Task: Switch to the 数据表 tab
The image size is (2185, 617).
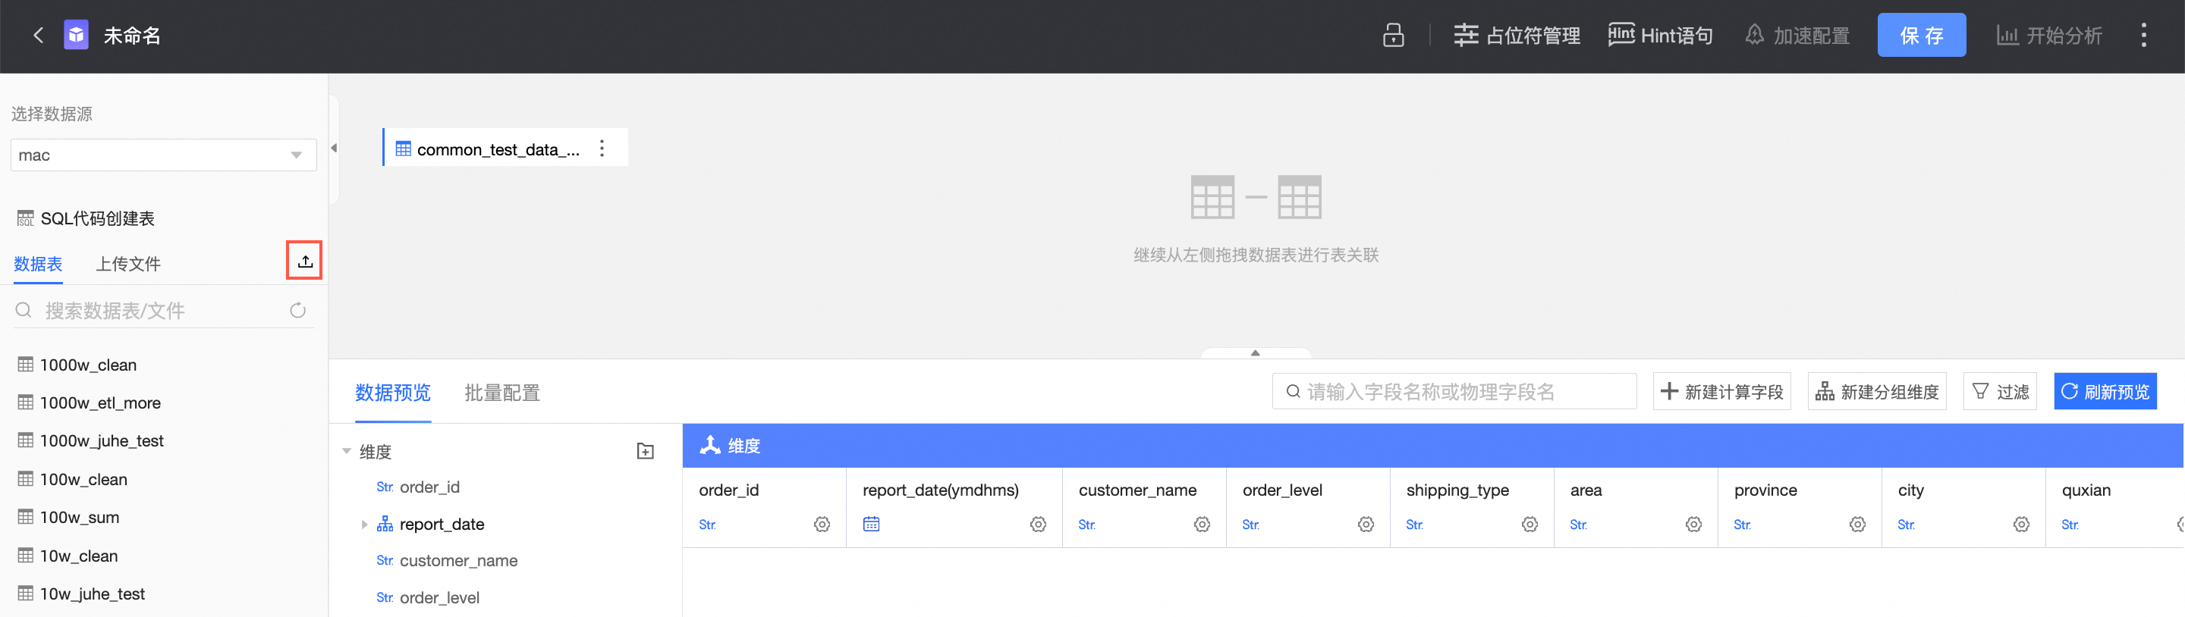Action: 38,264
